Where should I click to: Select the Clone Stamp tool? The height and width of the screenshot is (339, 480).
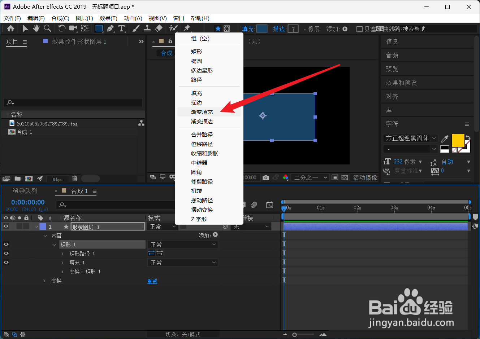(147, 28)
